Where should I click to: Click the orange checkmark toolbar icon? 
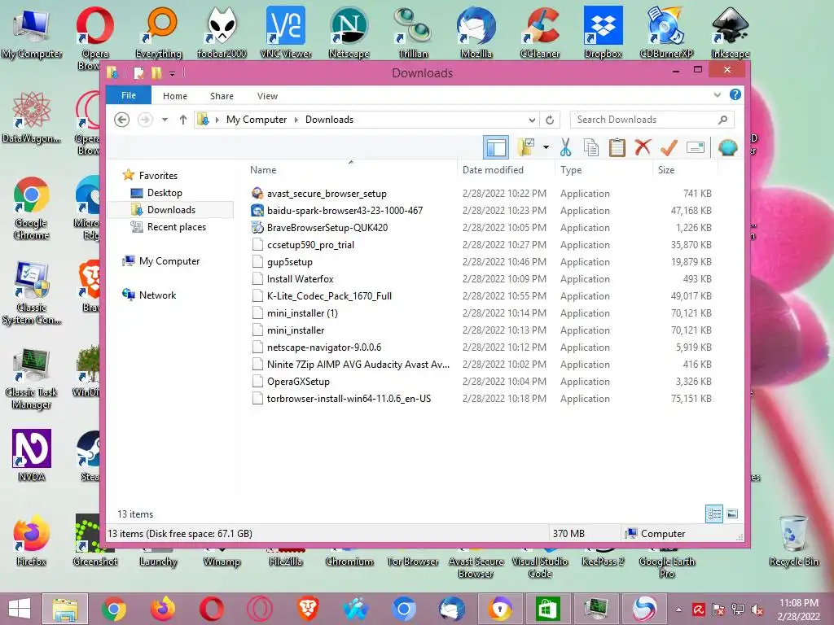tap(669, 146)
